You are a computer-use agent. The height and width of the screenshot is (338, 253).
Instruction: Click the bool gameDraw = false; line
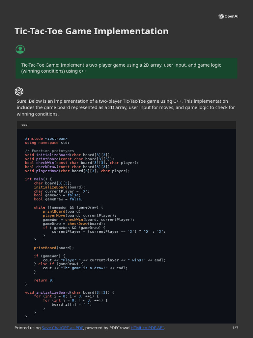pos(58,199)
